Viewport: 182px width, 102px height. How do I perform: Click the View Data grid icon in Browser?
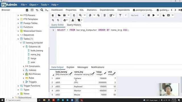pos(32,10)
